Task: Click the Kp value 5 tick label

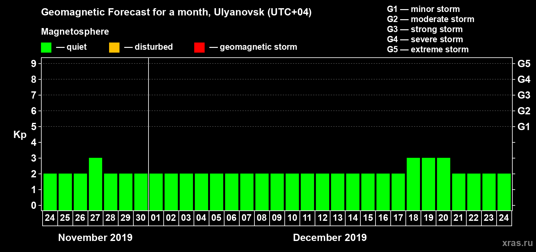Action: (33, 127)
